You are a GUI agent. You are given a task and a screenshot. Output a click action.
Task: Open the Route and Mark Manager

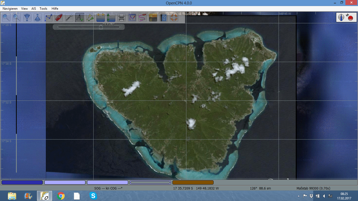pyautogui.click(x=132, y=18)
